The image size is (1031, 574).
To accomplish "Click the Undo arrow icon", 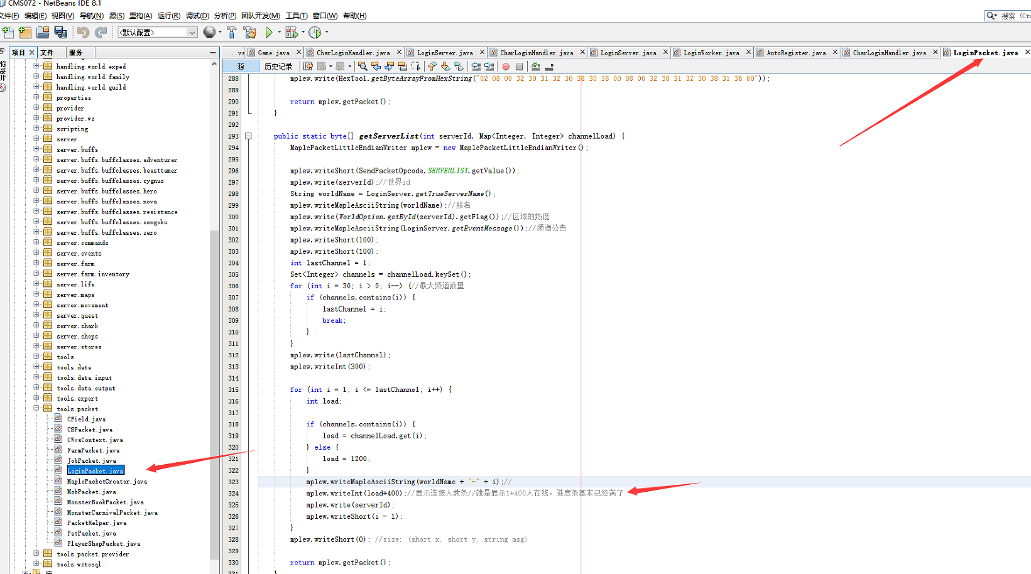I will 84,32.
